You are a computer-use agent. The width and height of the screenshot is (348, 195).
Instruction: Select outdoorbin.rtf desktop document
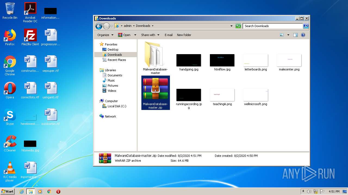click(51, 117)
